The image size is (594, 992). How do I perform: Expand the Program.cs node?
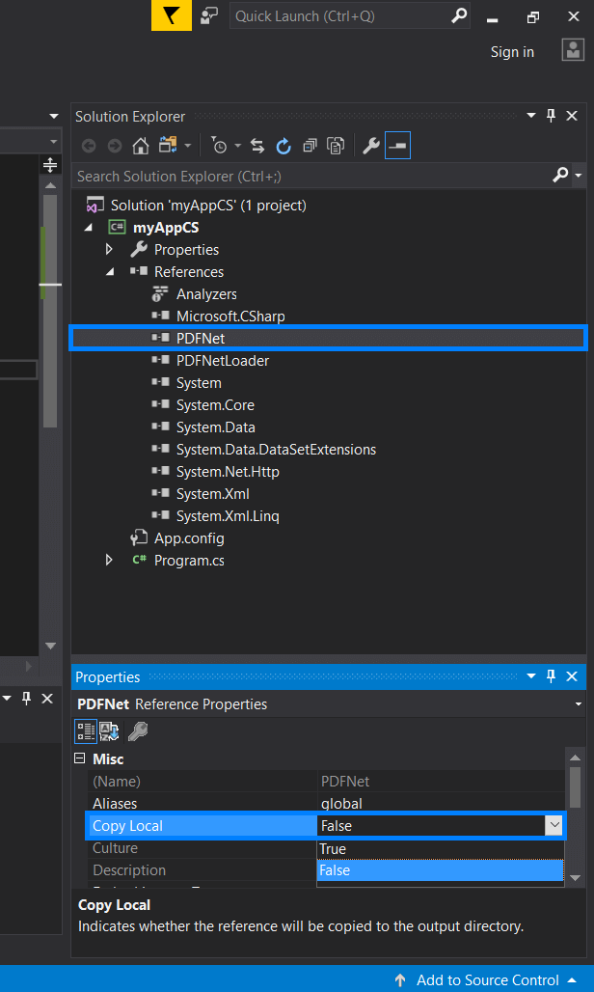(x=109, y=560)
